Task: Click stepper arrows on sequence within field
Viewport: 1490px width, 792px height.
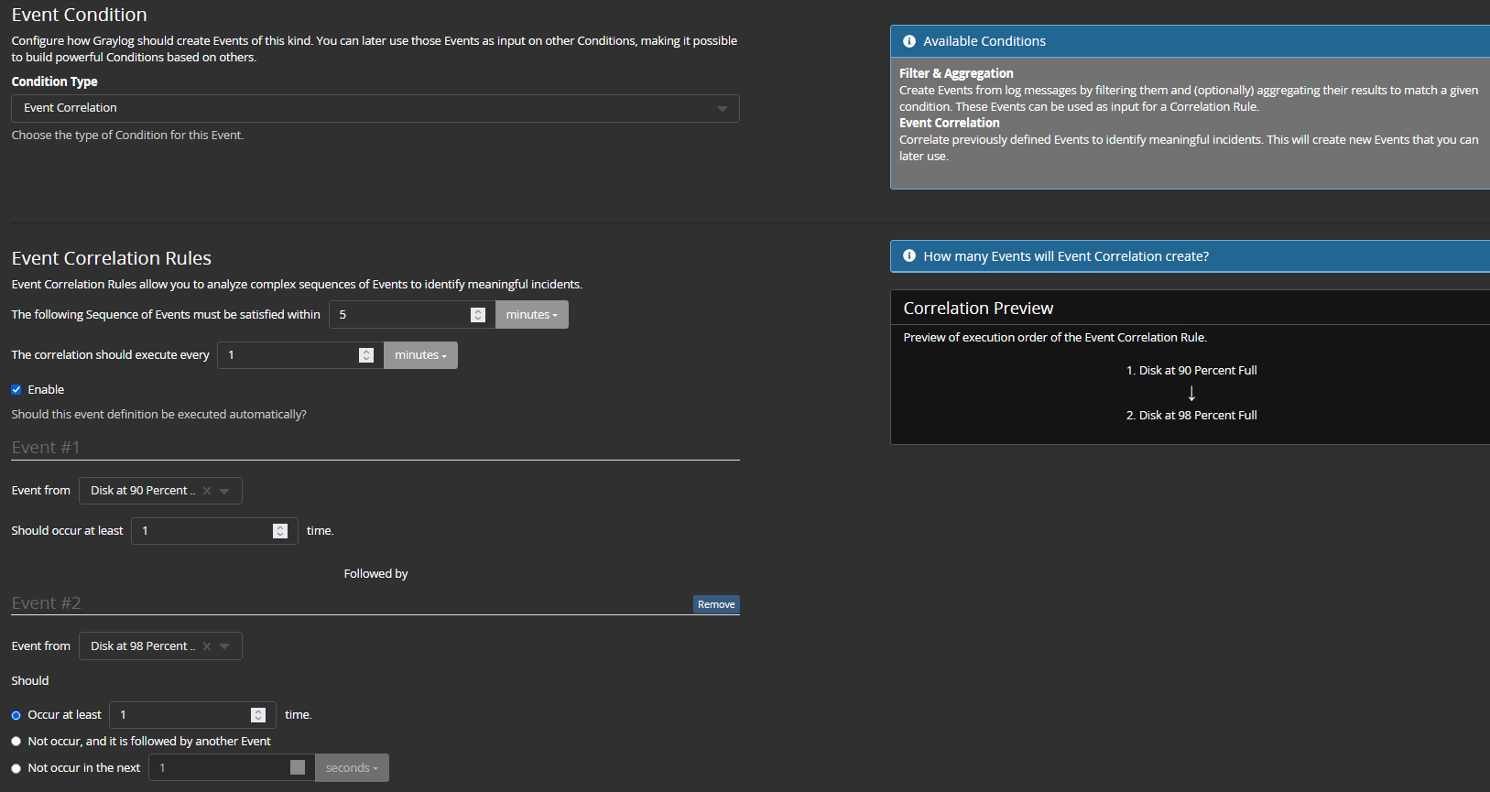Action: pos(478,315)
